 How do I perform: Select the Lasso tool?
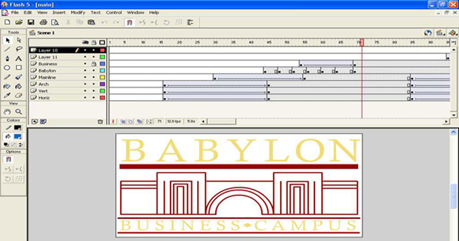point(19,49)
